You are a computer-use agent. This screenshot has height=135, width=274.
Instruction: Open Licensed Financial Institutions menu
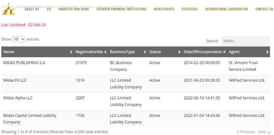122,9
